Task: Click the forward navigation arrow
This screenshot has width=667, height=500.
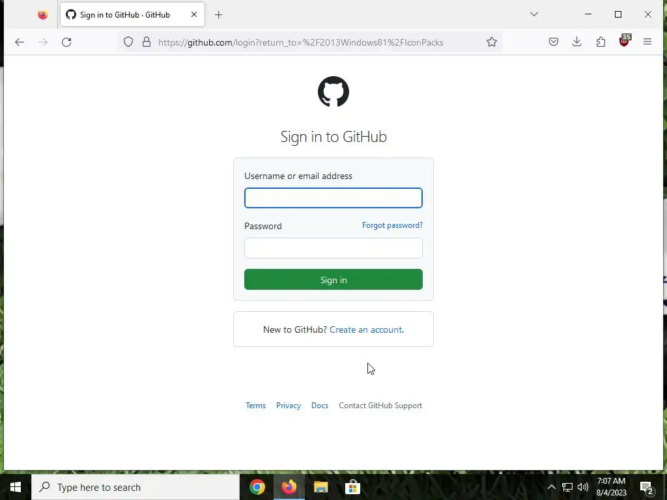Action: [x=42, y=42]
